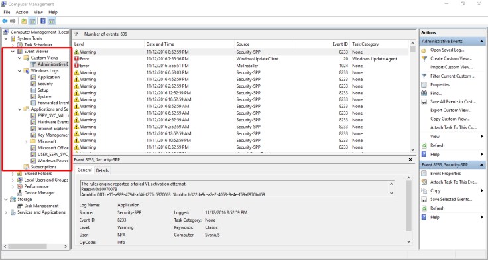Click the filter funnel icon beside Number of events
Image resolution: width=488 pixels, height=260 pixels.
tap(76, 34)
